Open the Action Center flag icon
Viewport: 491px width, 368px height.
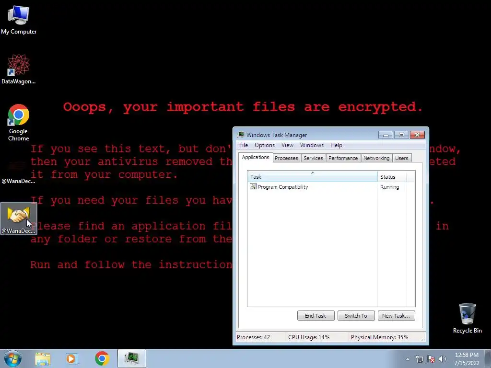point(431,359)
